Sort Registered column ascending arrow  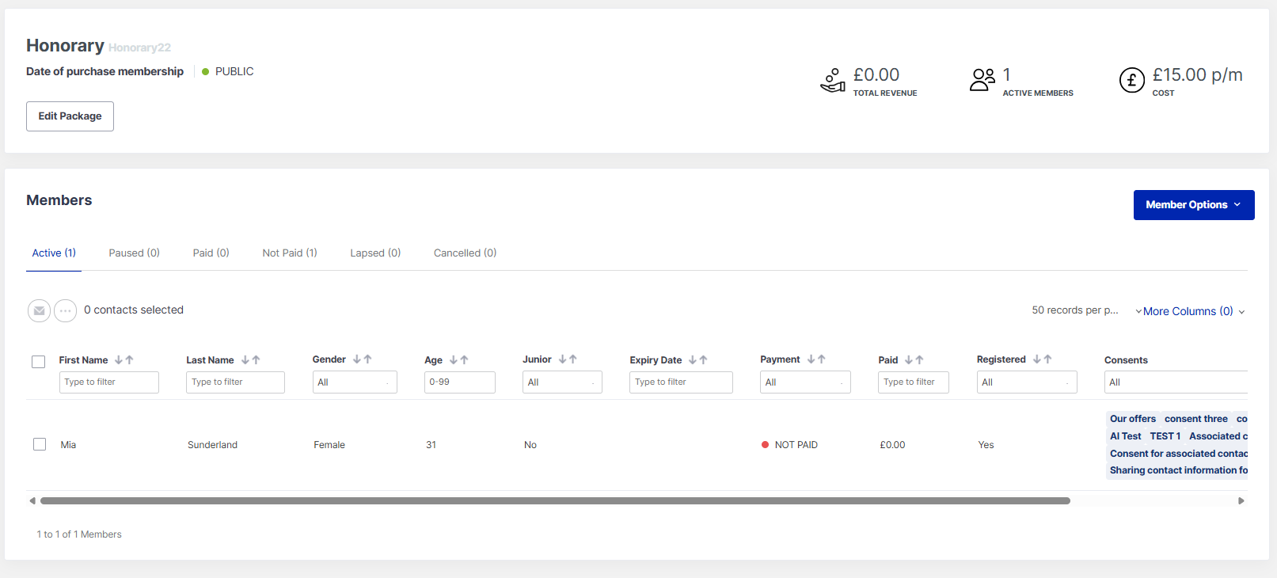point(1048,359)
